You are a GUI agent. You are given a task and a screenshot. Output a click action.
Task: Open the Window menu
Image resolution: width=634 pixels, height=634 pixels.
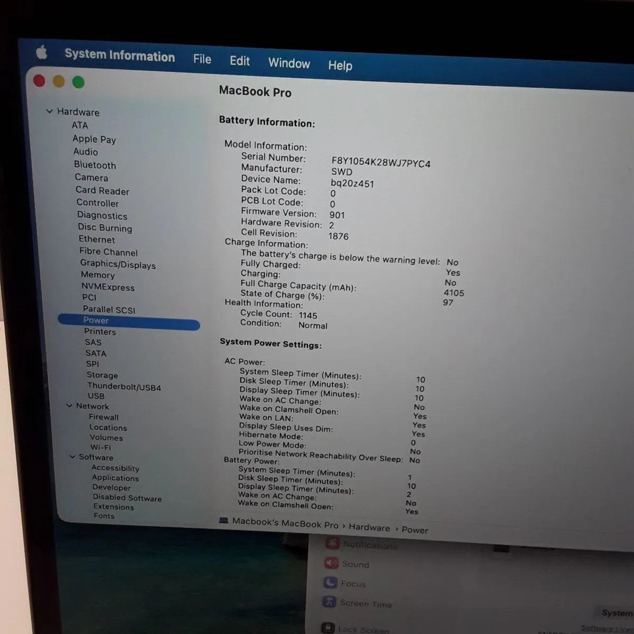(289, 63)
